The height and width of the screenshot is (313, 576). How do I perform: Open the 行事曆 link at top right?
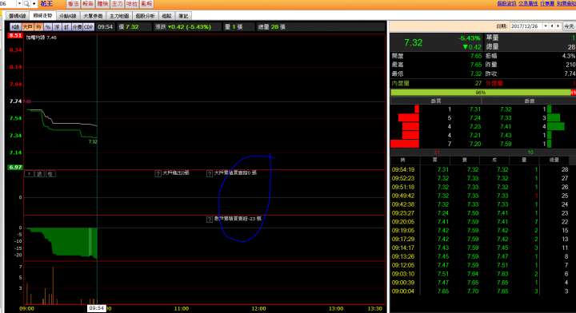[x=547, y=3]
